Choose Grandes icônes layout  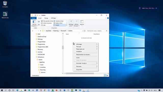pyautogui.click(x=59, y=21)
